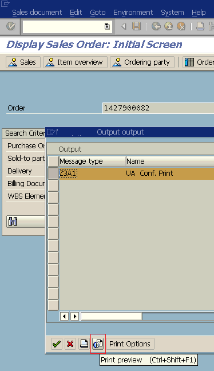The width and height of the screenshot is (214, 371).
Task: Click the printer icon in Output dialog
Action: (x=84, y=344)
